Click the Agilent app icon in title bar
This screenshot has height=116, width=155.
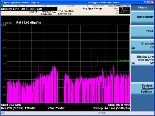2,3
